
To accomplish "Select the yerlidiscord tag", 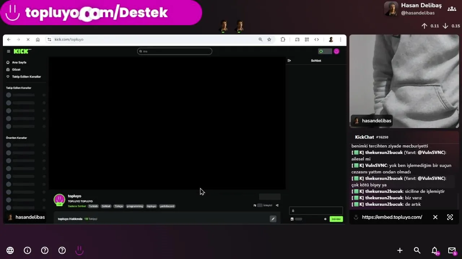I will point(167,206).
